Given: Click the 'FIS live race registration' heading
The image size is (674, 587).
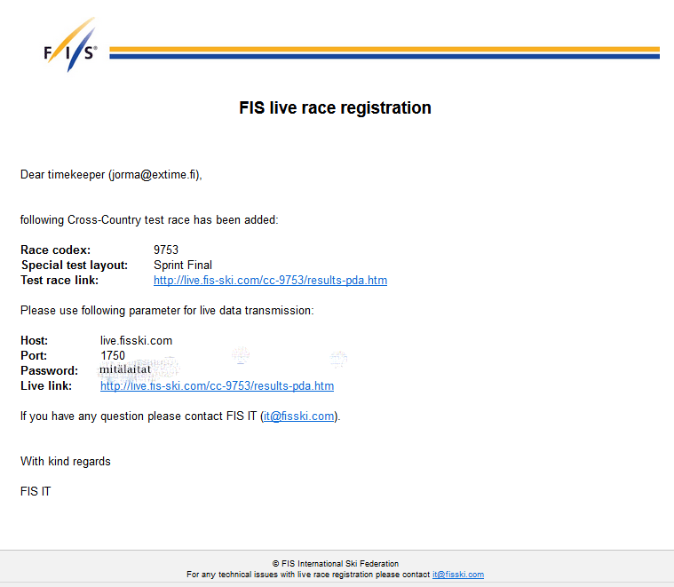Looking at the screenshot, I should click(335, 108).
